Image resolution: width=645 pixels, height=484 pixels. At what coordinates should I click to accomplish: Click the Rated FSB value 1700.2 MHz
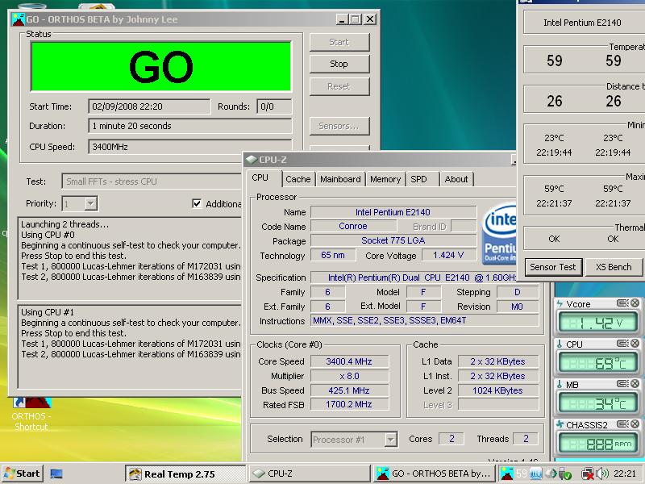pos(349,405)
